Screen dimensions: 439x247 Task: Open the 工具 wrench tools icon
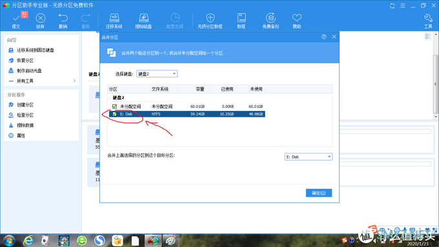tap(428, 18)
